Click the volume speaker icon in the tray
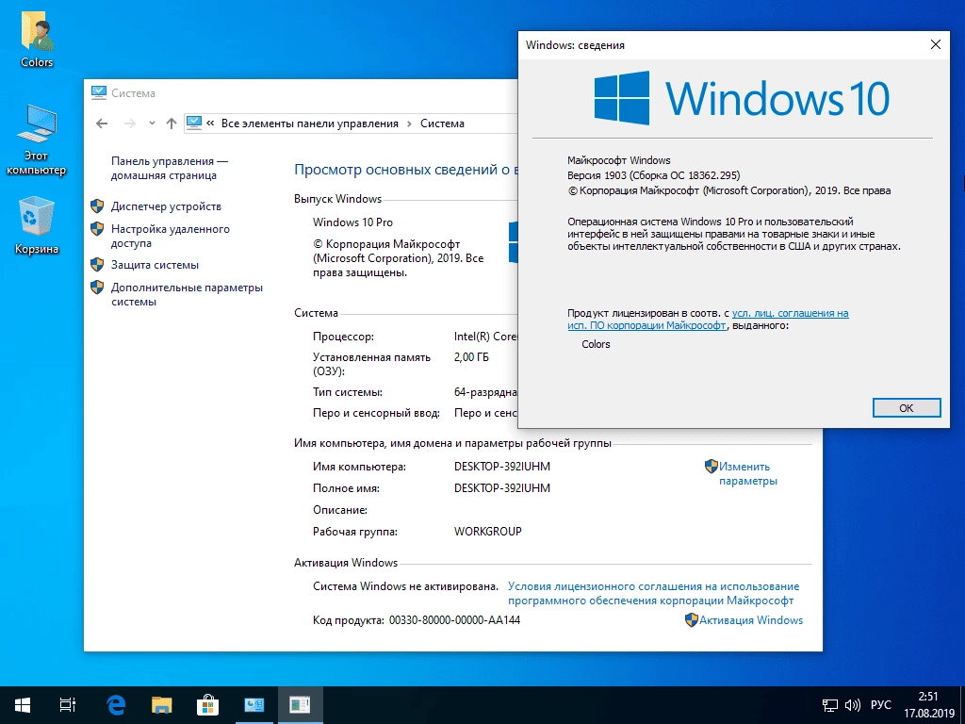The height and width of the screenshot is (724, 965). (x=852, y=705)
